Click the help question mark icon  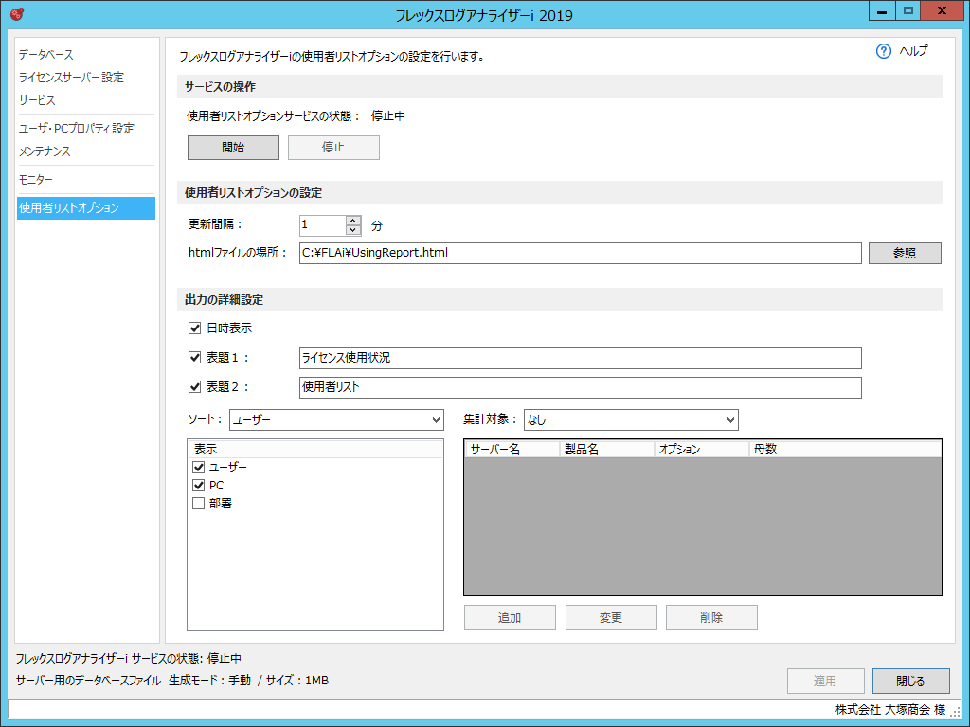[x=884, y=51]
